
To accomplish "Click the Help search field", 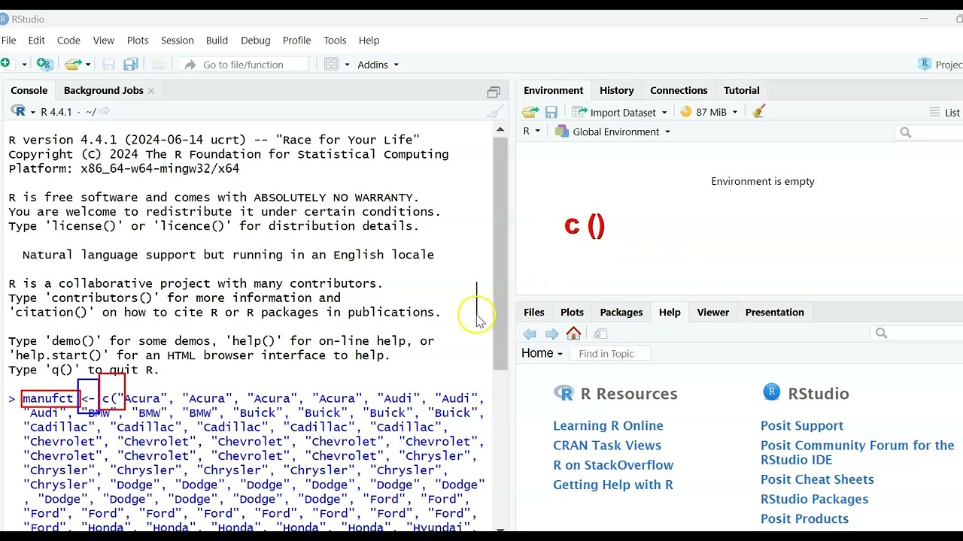I will point(916,334).
